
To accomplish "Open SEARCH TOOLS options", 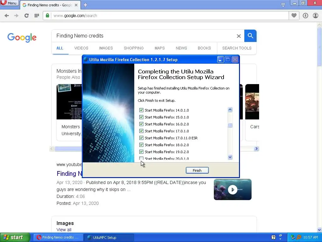I will coord(237,48).
